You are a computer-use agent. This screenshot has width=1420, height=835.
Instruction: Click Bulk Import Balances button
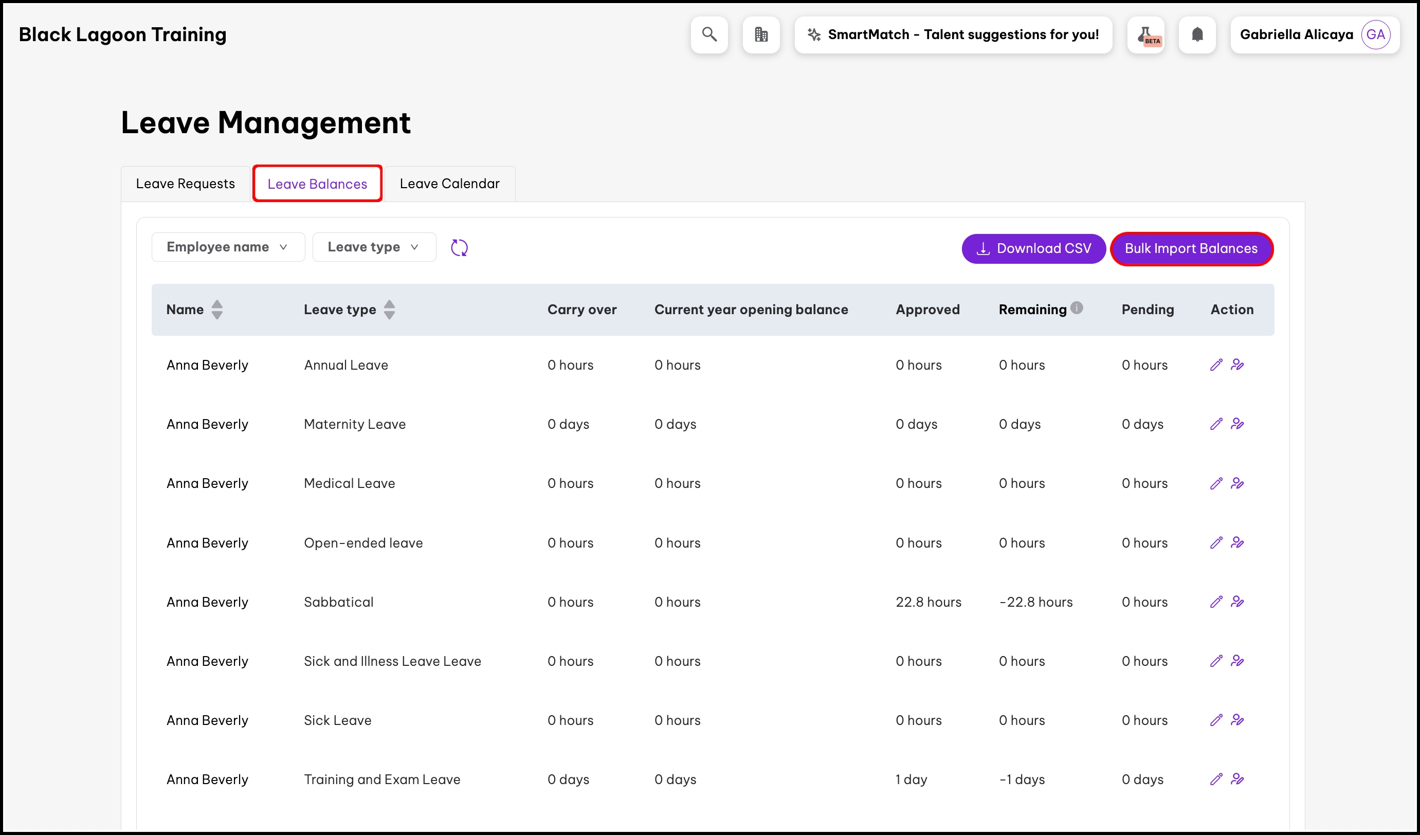(1191, 248)
